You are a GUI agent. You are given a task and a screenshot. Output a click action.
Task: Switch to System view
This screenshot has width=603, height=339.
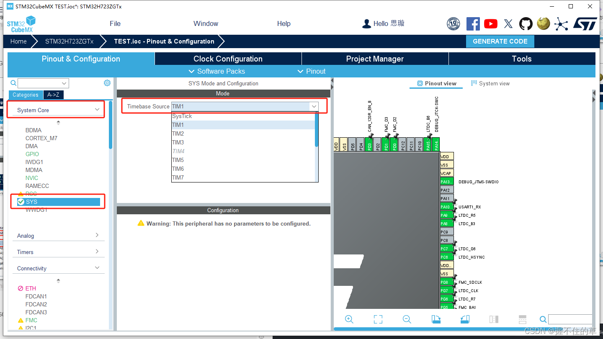(490, 83)
